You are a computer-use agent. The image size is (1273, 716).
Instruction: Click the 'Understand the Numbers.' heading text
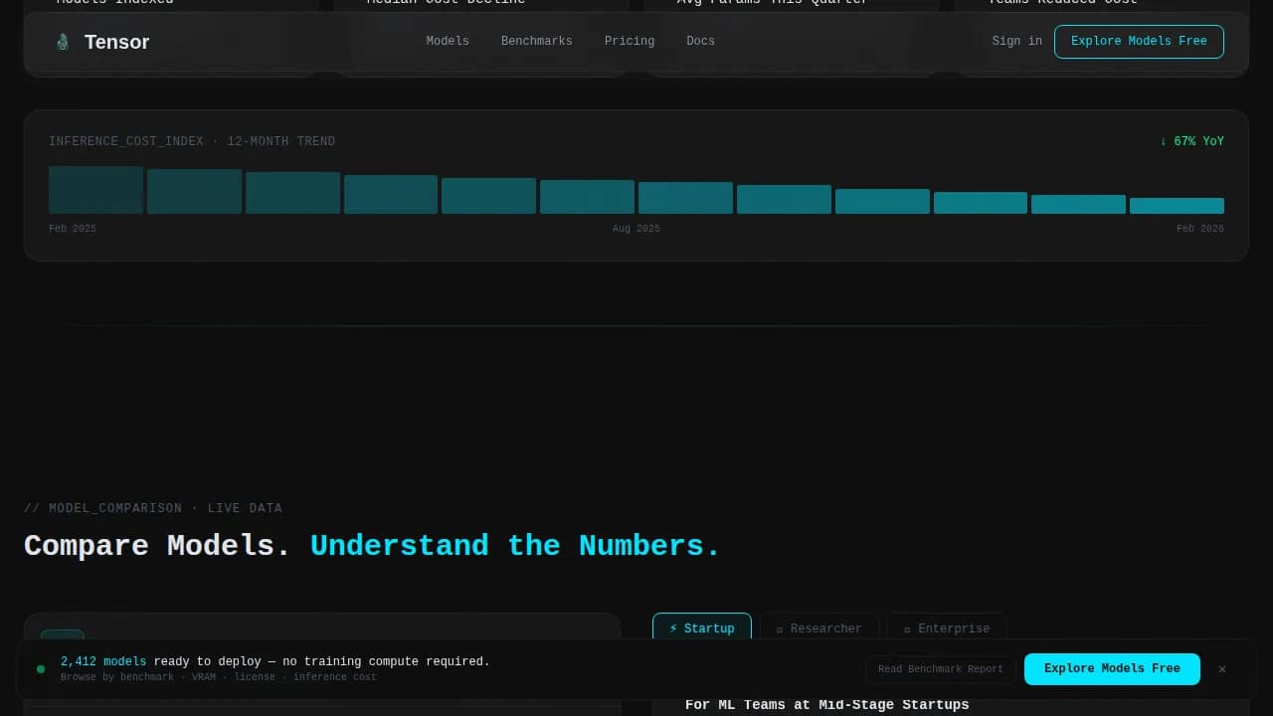(515, 546)
